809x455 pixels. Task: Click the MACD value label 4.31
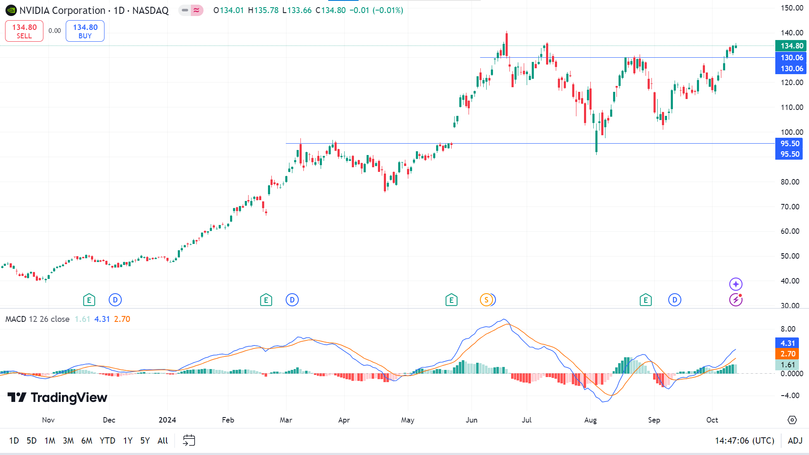click(x=788, y=343)
